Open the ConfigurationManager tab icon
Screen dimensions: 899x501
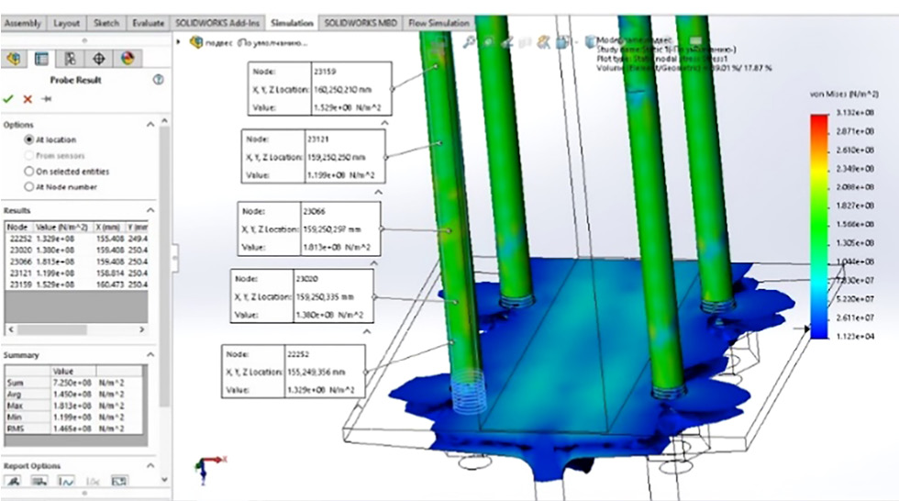pos(70,58)
